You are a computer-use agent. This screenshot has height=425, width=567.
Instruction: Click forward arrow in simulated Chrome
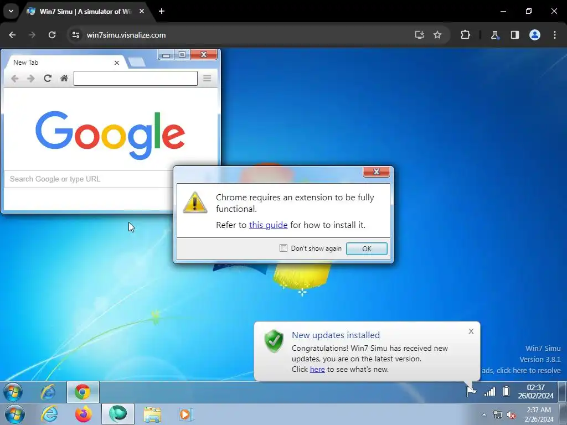pos(31,79)
